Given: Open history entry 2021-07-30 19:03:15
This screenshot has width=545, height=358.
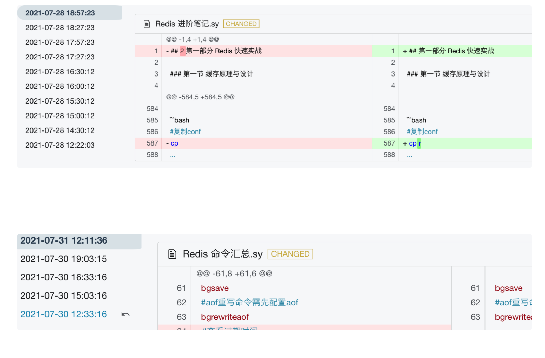Looking at the screenshot, I should click(x=64, y=259).
